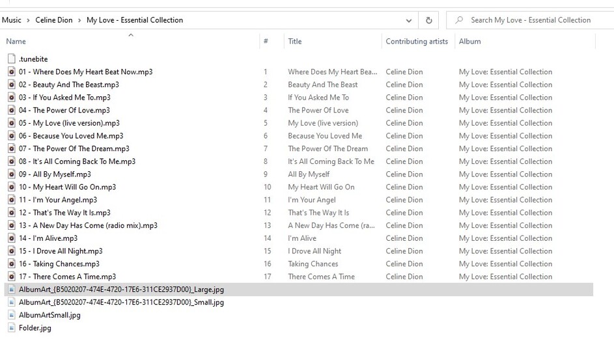This screenshot has height=345, width=614.
Task: Select the Folder.jpg file name
Action: [35, 328]
